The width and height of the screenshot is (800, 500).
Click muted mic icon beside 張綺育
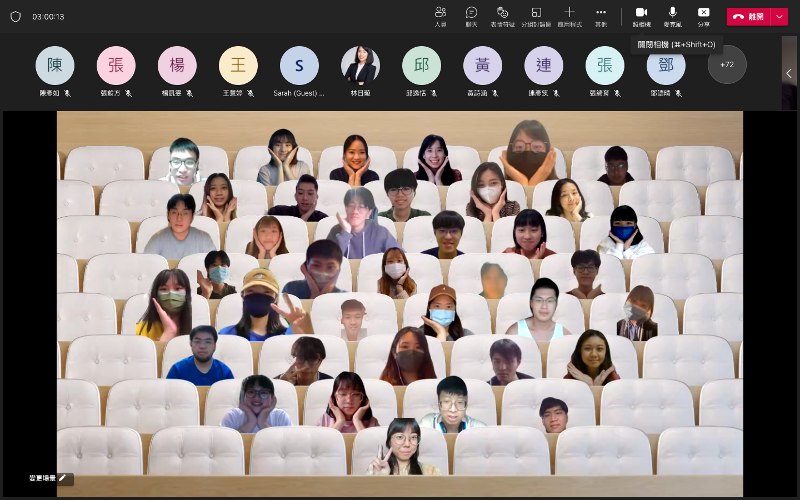click(617, 93)
